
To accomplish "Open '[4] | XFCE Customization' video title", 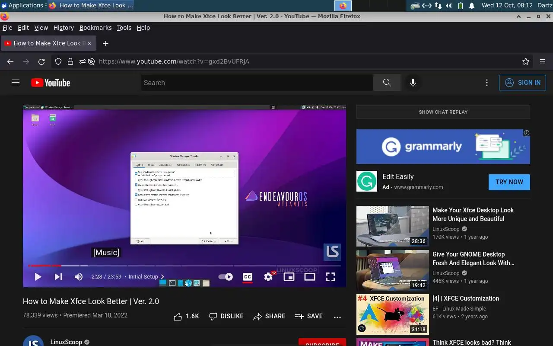I will click(x=466, y=298).
